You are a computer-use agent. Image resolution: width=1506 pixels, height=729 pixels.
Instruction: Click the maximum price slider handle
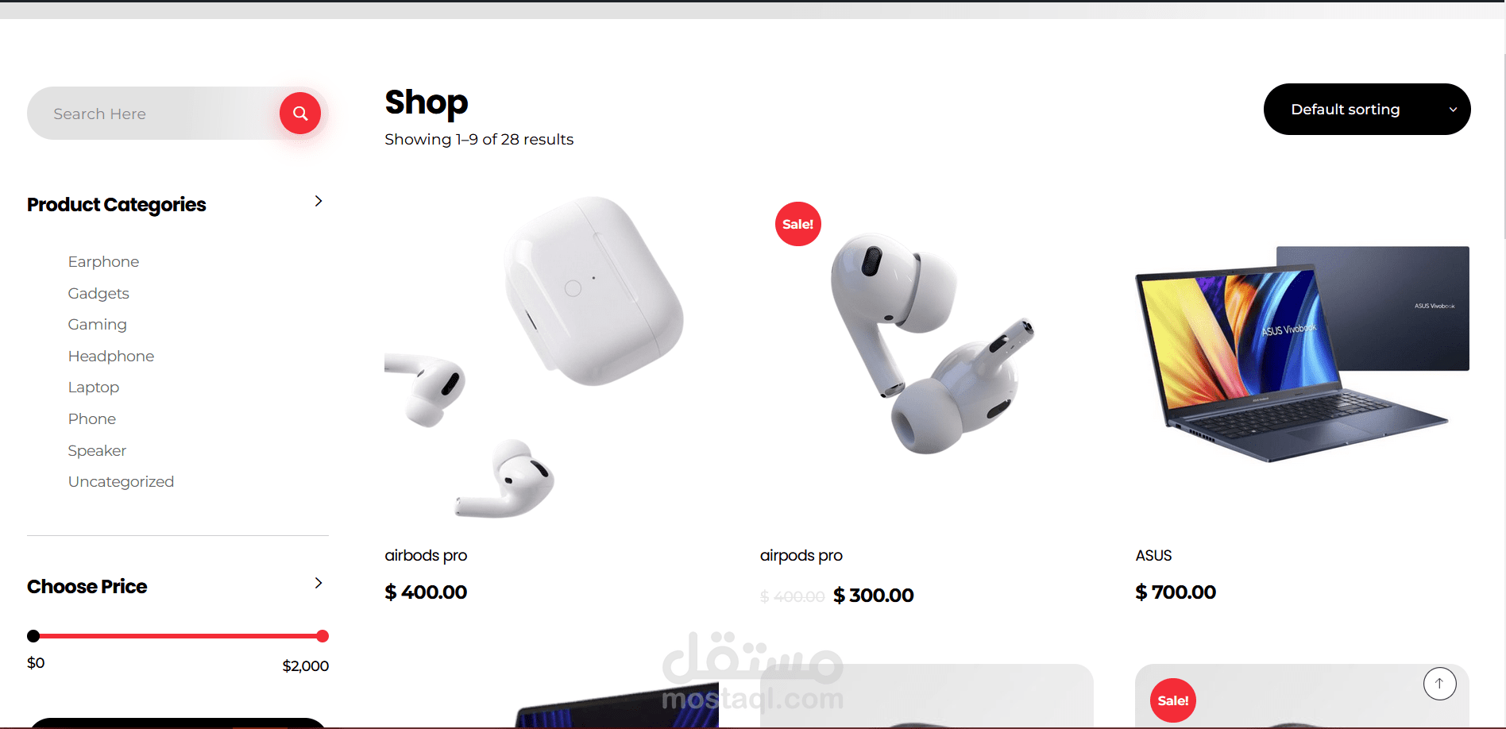point(322,636)
